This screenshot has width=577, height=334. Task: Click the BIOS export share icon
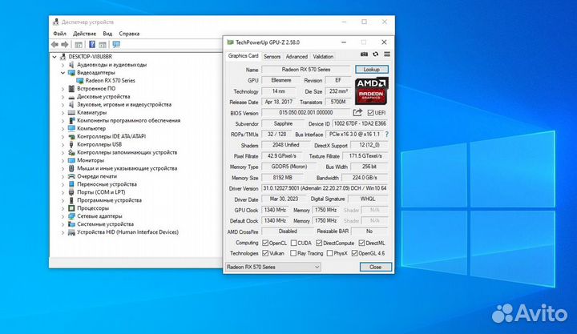pos(357,113)
